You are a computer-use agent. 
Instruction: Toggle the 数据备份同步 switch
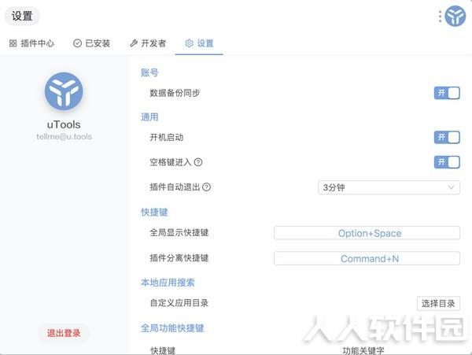point(447,93)
